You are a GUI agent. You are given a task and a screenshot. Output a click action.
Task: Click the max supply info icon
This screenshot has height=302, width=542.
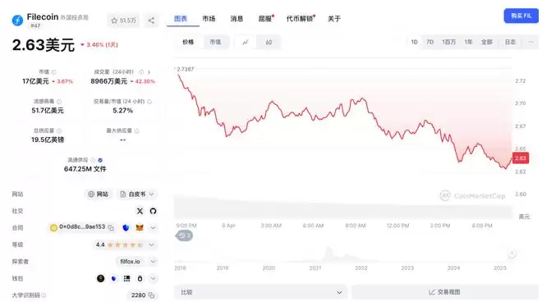[137, 131]
